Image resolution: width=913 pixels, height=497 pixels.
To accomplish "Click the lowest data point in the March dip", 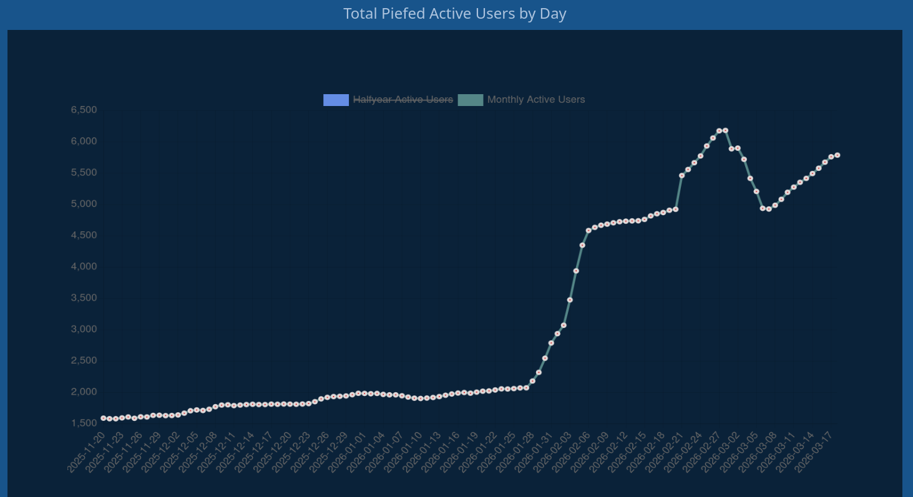I will [769, 209].
